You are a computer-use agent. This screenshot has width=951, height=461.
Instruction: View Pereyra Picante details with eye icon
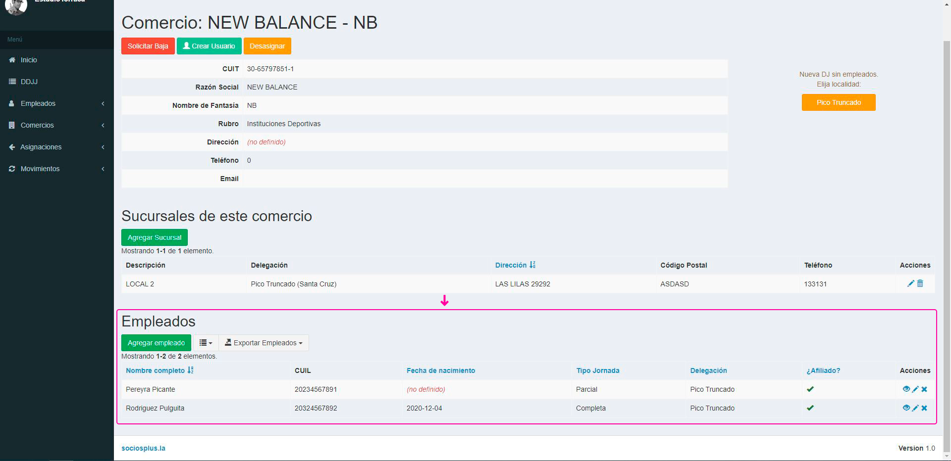[x=906, y=389]
